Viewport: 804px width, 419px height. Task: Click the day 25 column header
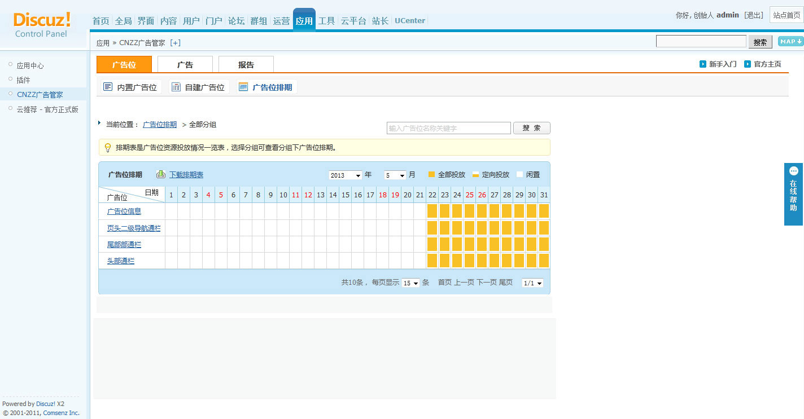click(470, 195)
